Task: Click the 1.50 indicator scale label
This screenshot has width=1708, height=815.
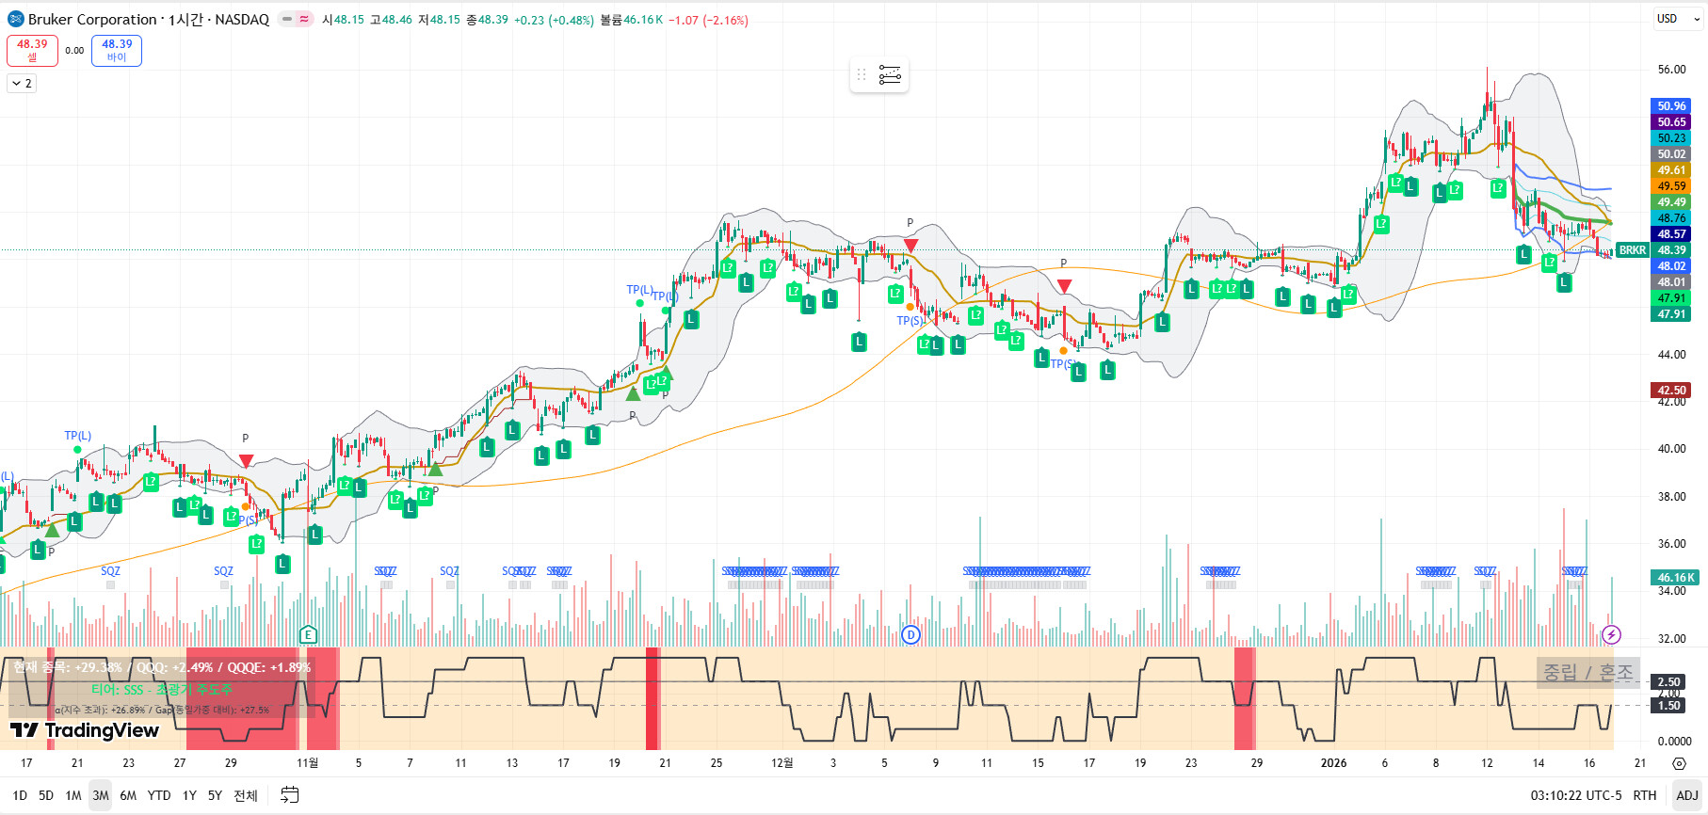Action: tap(1668, 706)
